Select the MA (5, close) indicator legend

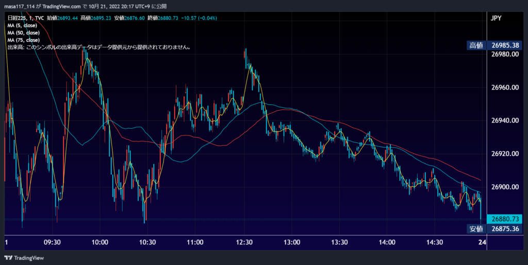22,26
